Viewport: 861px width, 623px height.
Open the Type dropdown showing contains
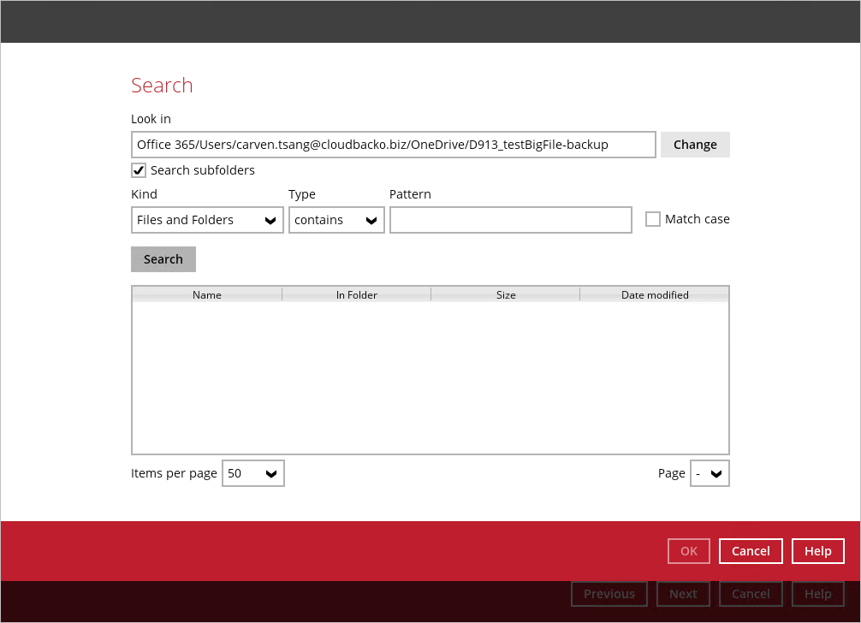336,220
